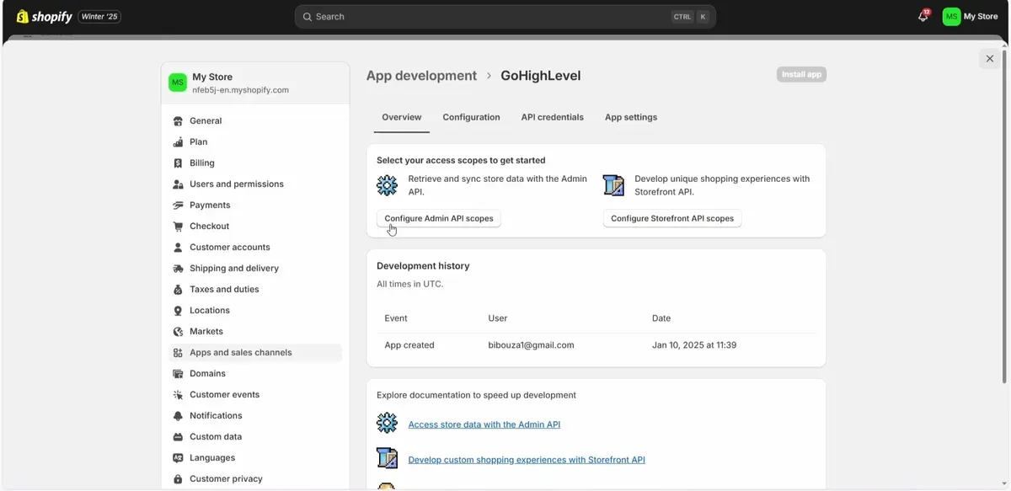
Task: Click the Payments icon in sidebar
Action: click(x=178, y=205)
